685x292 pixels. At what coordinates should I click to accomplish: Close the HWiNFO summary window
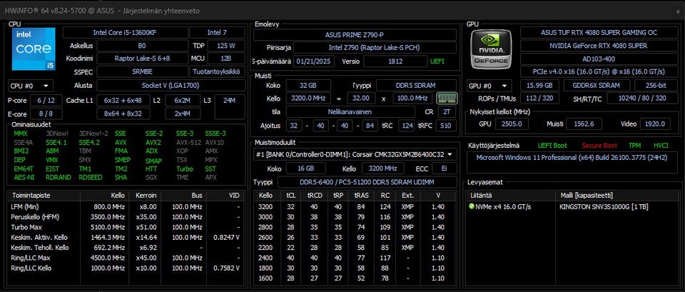coord(676,11)
